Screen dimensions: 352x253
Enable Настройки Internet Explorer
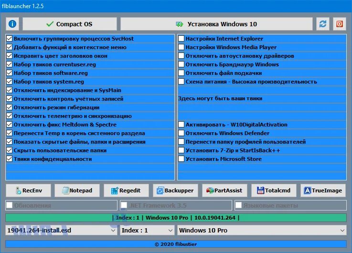181,38
